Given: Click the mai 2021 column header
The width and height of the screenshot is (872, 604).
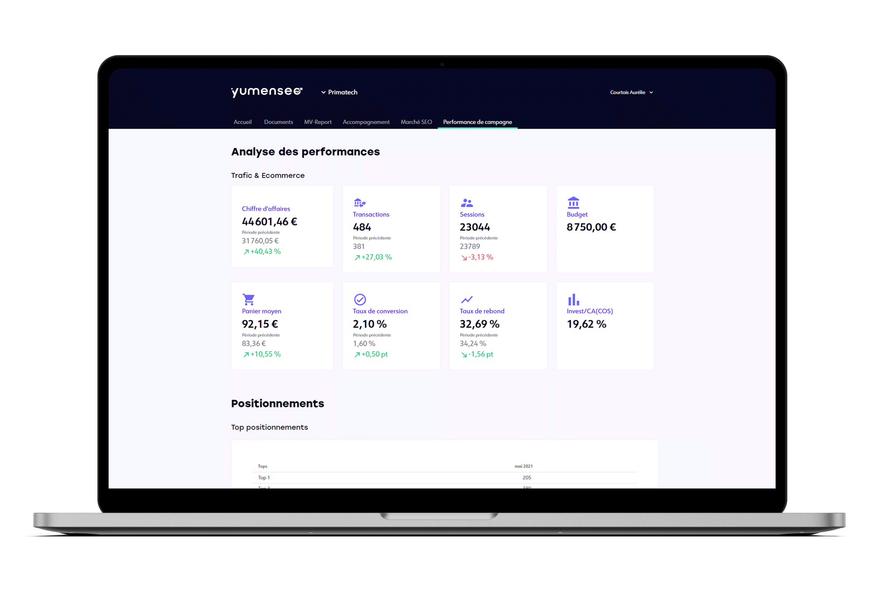Looking at the screenshot, I should (524, 466).
